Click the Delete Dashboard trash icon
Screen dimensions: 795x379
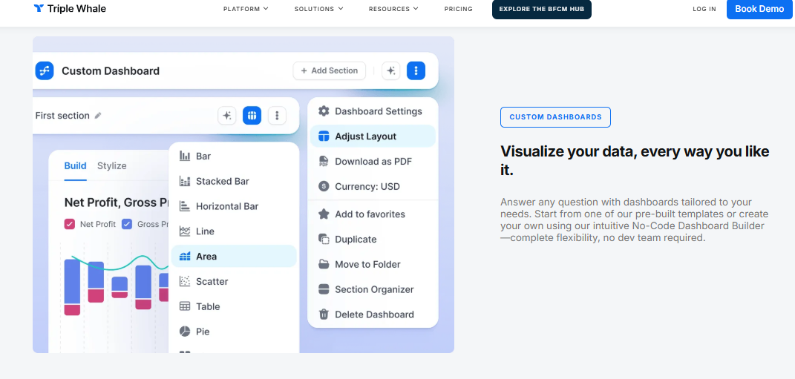pos(324,314)
